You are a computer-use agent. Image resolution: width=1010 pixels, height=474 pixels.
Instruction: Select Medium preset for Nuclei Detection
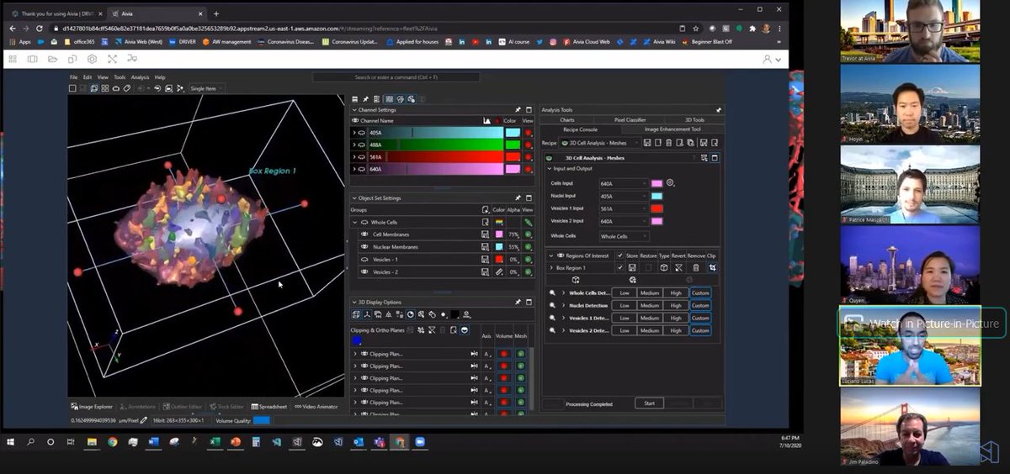pyautogui.click(x=649, y=305)
